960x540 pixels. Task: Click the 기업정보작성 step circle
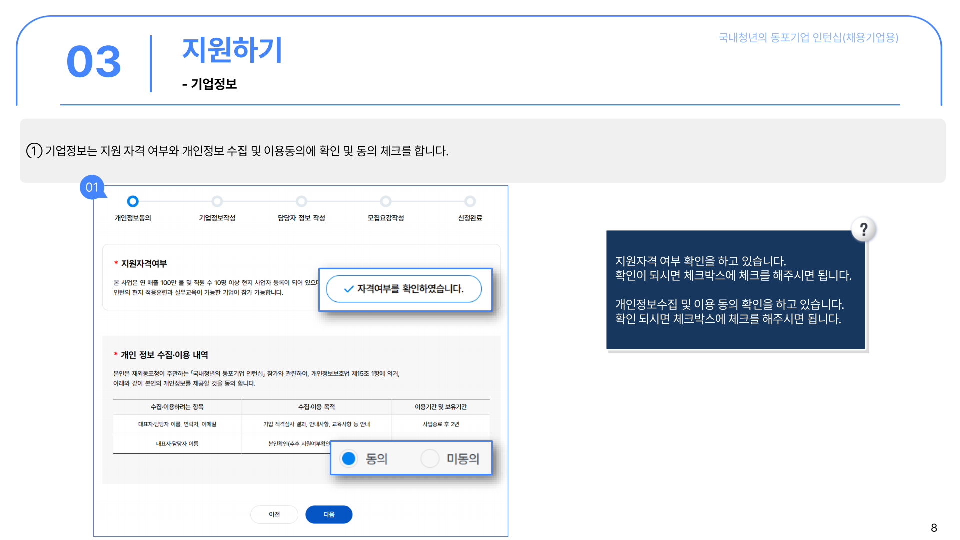217,201
